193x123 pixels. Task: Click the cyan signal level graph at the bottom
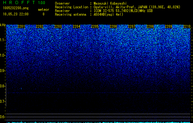point(98,122)
